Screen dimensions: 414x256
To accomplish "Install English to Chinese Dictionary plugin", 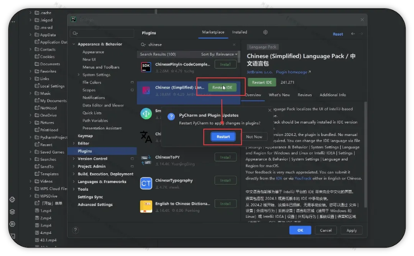I will point(225,204).
